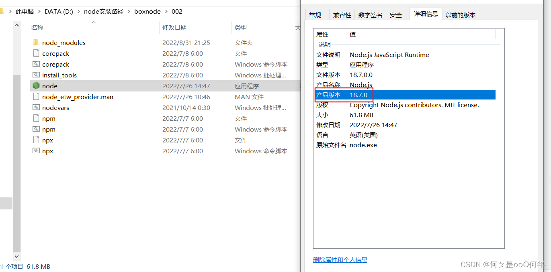Viewport: 551px width, 272px height.
Task: Open the 数字签名 tab
Action: 370,14
